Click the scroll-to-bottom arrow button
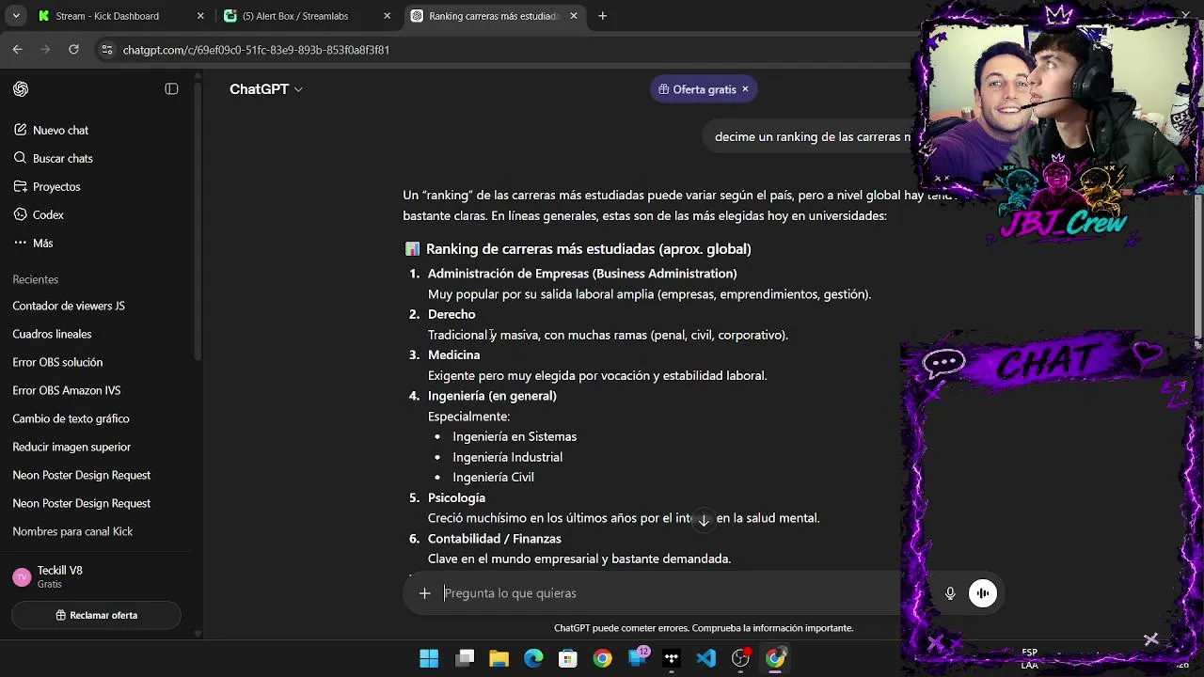Image resolution: width=1204 pixels, height=677 pixels. [x=704, y=520]
